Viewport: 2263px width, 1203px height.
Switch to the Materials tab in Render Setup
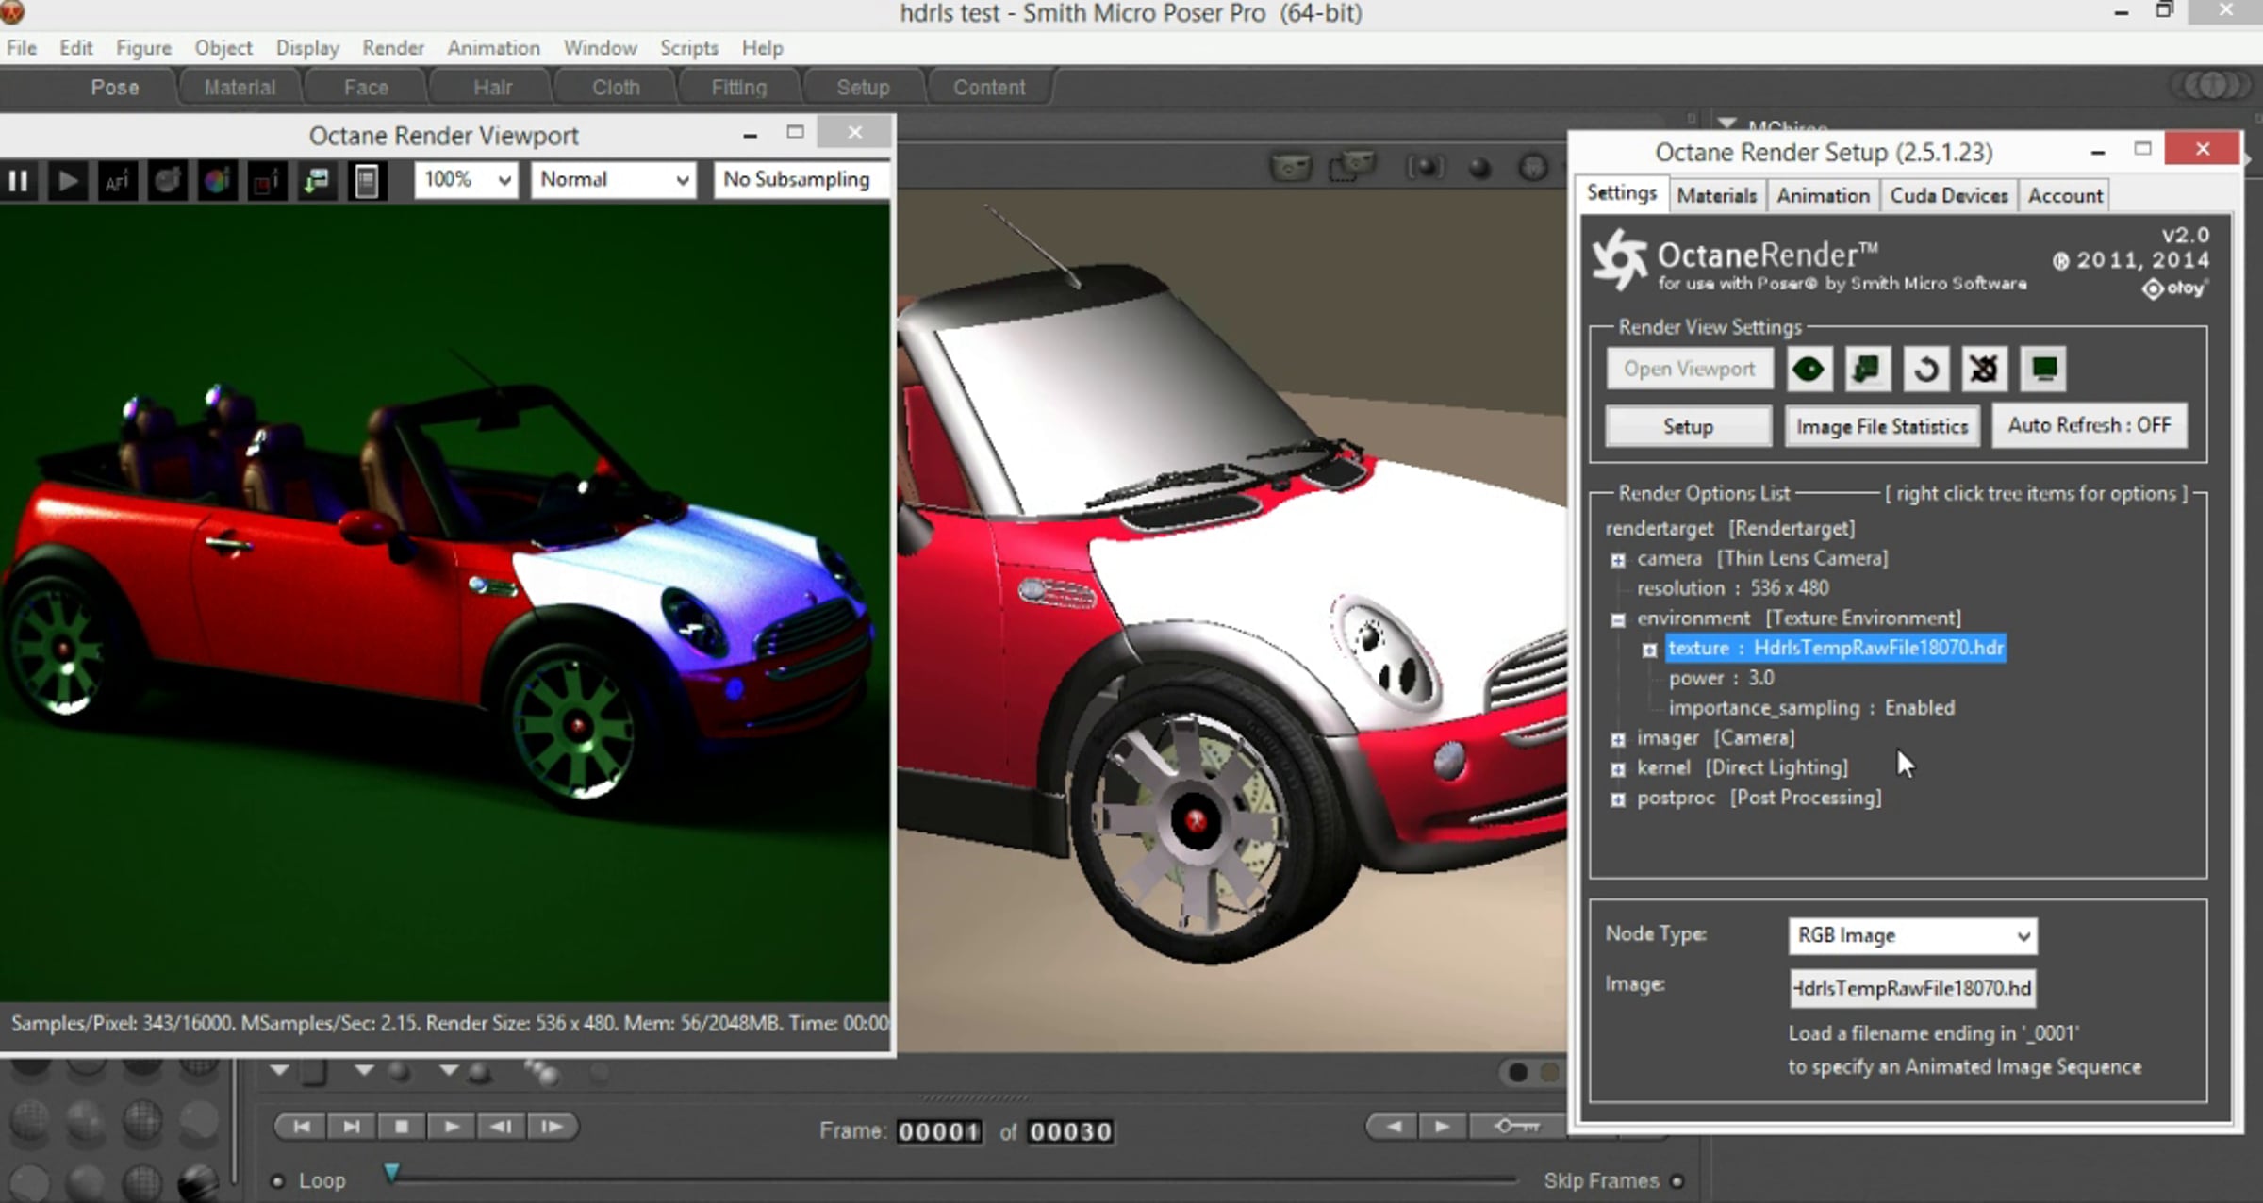pos(1716,195)
